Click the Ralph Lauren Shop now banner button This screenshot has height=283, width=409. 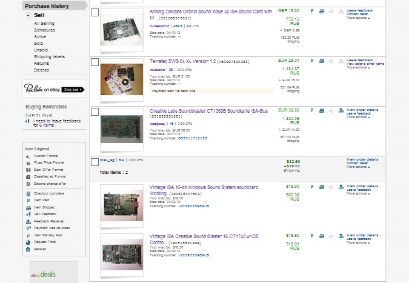point(73,90)
